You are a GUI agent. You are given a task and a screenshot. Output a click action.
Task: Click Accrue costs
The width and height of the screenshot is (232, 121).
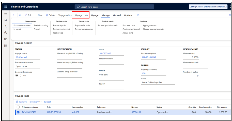(128, 33)
